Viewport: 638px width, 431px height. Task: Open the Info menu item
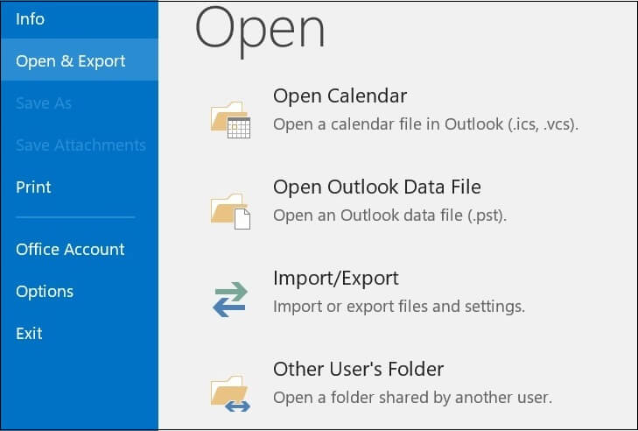(30, 19)
